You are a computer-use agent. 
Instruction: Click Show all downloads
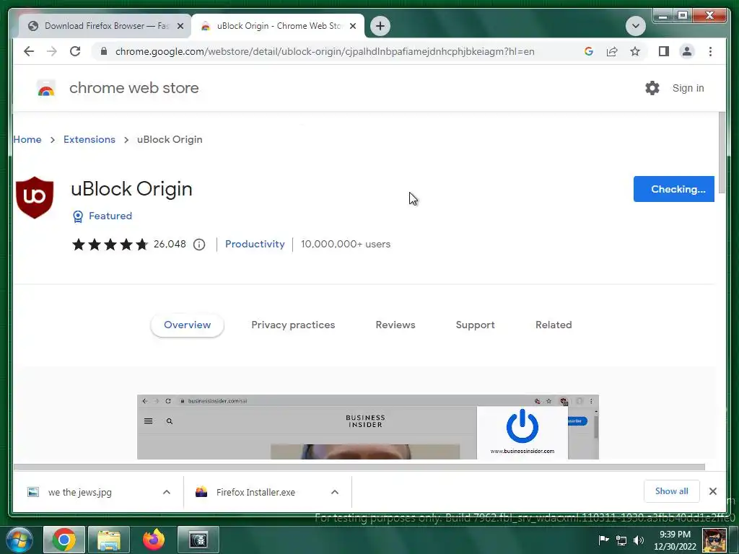pos(672,491)
